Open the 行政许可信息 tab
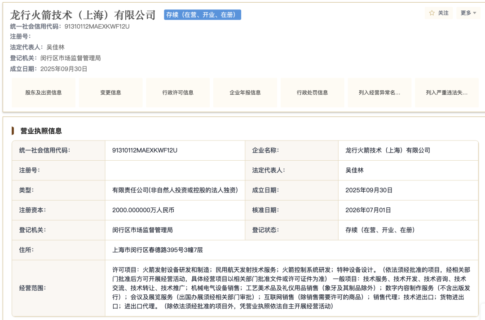485x320 pixels. tap(178, 92)
